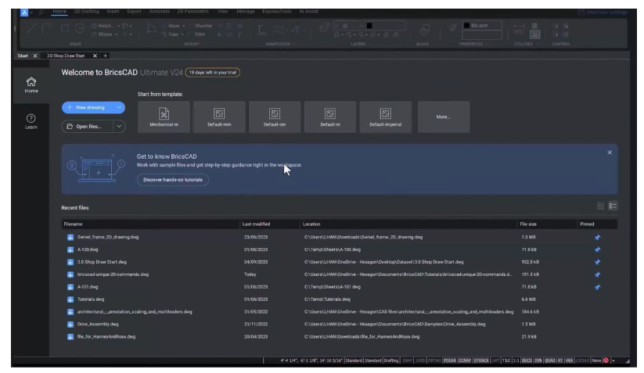Dismiss the Get to know BricsCAD banner
Image resolution: width=644 pixels, height=373 pixels.
pos(610,152)
